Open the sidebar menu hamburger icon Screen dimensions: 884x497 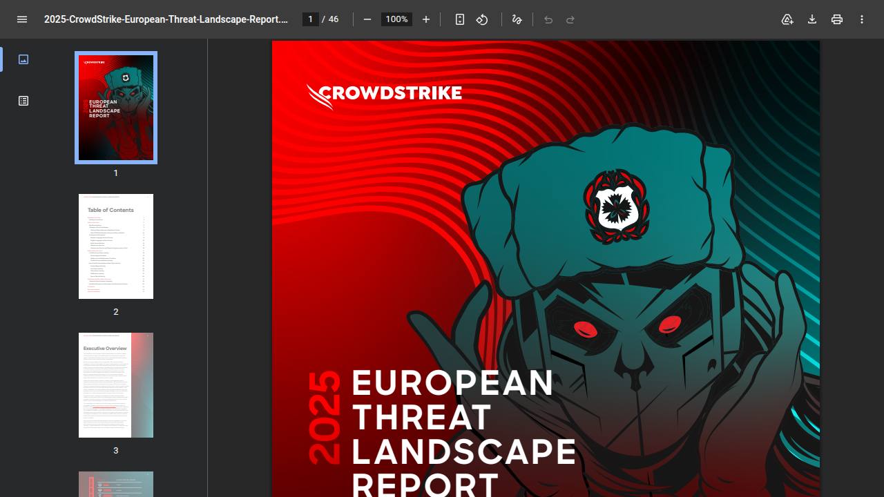[x=22, y=19]
